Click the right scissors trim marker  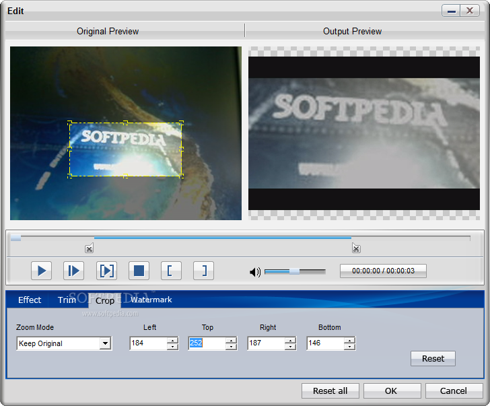pyautogui.click(x=356, y=248)
